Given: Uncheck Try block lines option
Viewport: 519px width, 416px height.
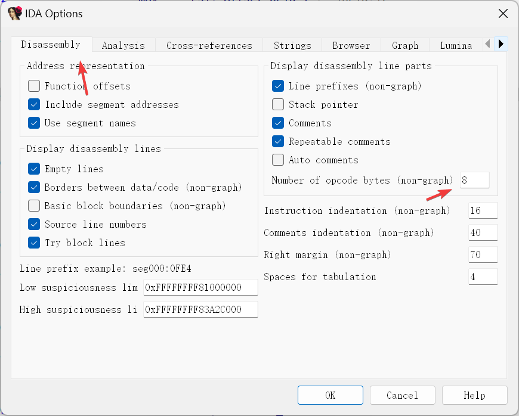Looking at the screenshot, I should tap(34, 243).
